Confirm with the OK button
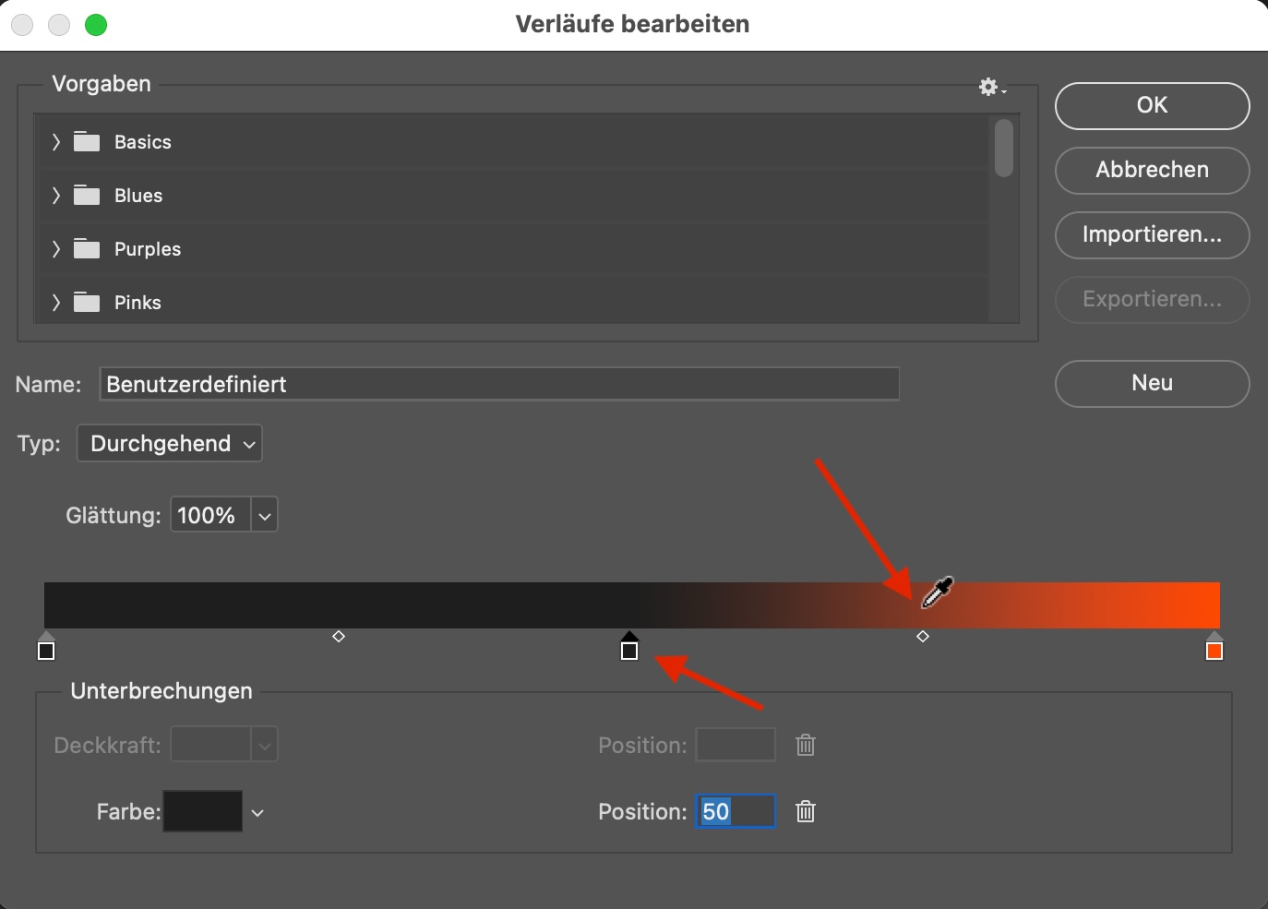Screen dimensions: 1268x909 tap(1152, 105)
